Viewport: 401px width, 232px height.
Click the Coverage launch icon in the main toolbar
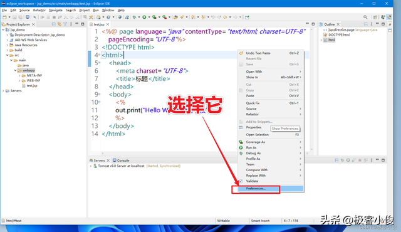[154, 17]
